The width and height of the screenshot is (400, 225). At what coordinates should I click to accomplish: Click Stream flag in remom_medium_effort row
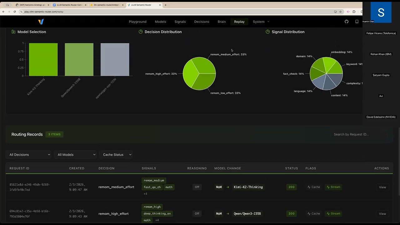pyautogui.click(x=333, y=187)
